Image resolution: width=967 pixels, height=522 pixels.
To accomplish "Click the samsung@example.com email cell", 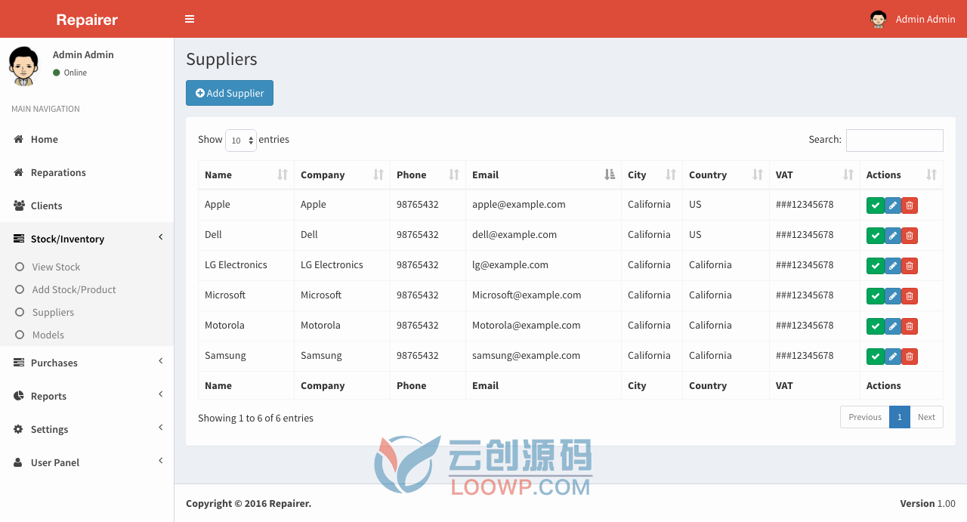I will (x=543, y=356).
